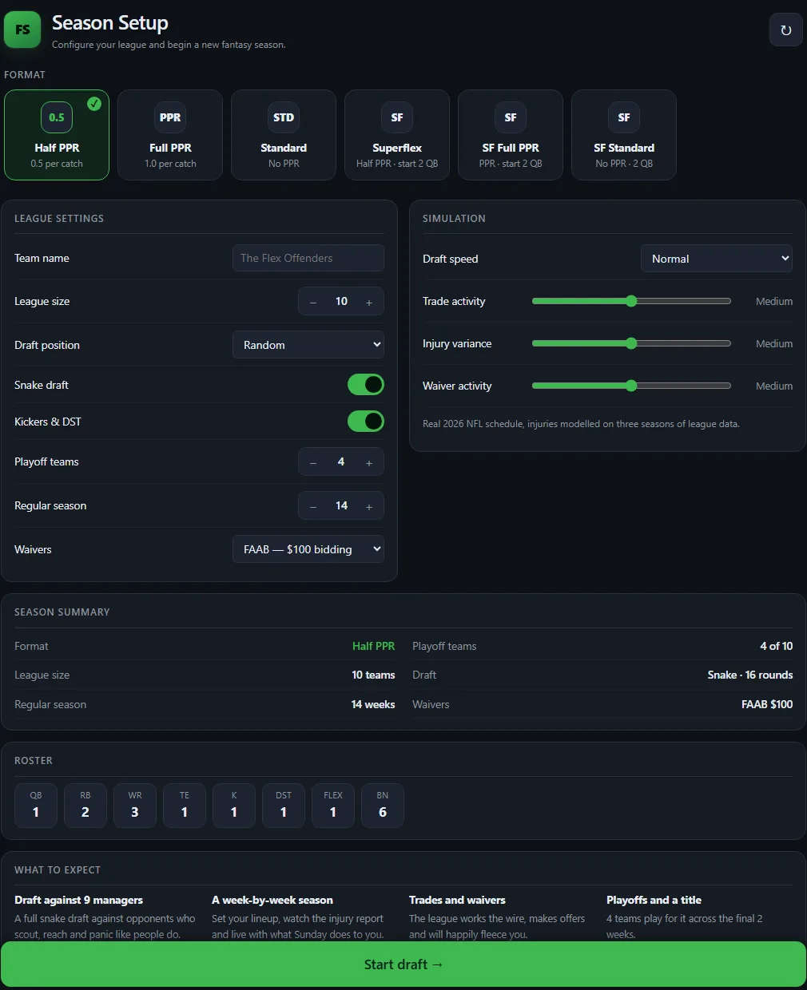The image size is (807, 990).
Task: Click the Trade activity slider
Action: (631, 301)
